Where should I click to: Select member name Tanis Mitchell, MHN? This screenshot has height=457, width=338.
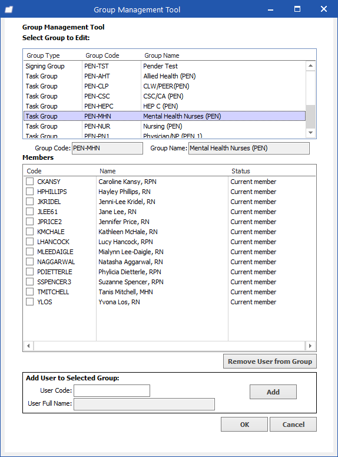[125, 292]
